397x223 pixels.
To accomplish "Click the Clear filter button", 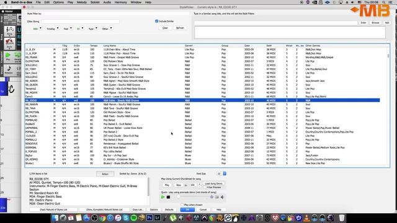I will 165,28.
